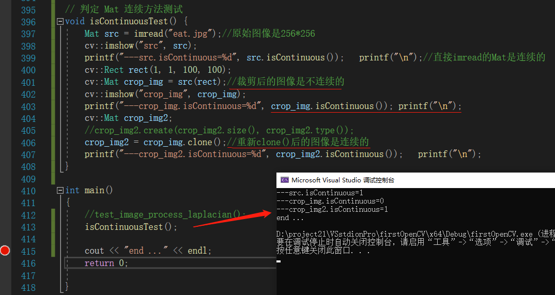Viewport: 555px width, 295px height.
Task: Click the comment '//重新clone()后的图像是连续的'
Action: 298,142
